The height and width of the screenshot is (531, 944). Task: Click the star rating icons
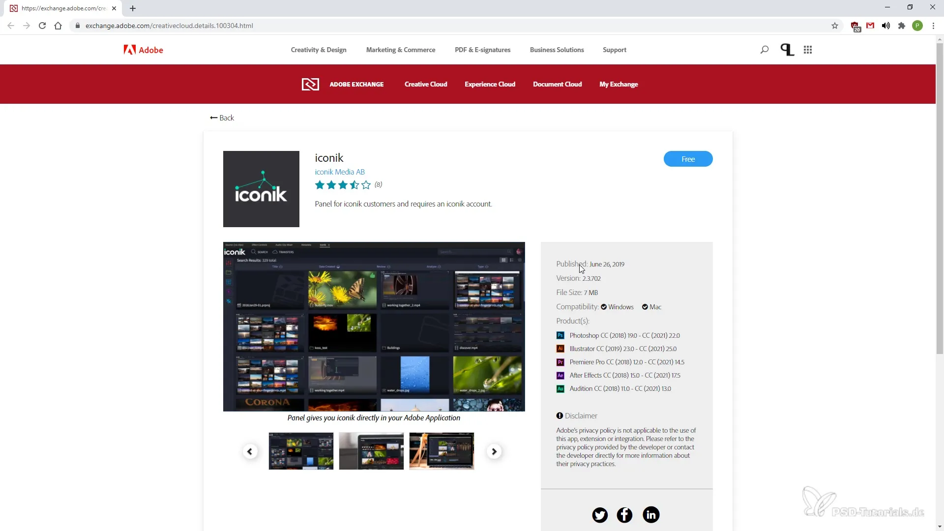pos(343,185)
